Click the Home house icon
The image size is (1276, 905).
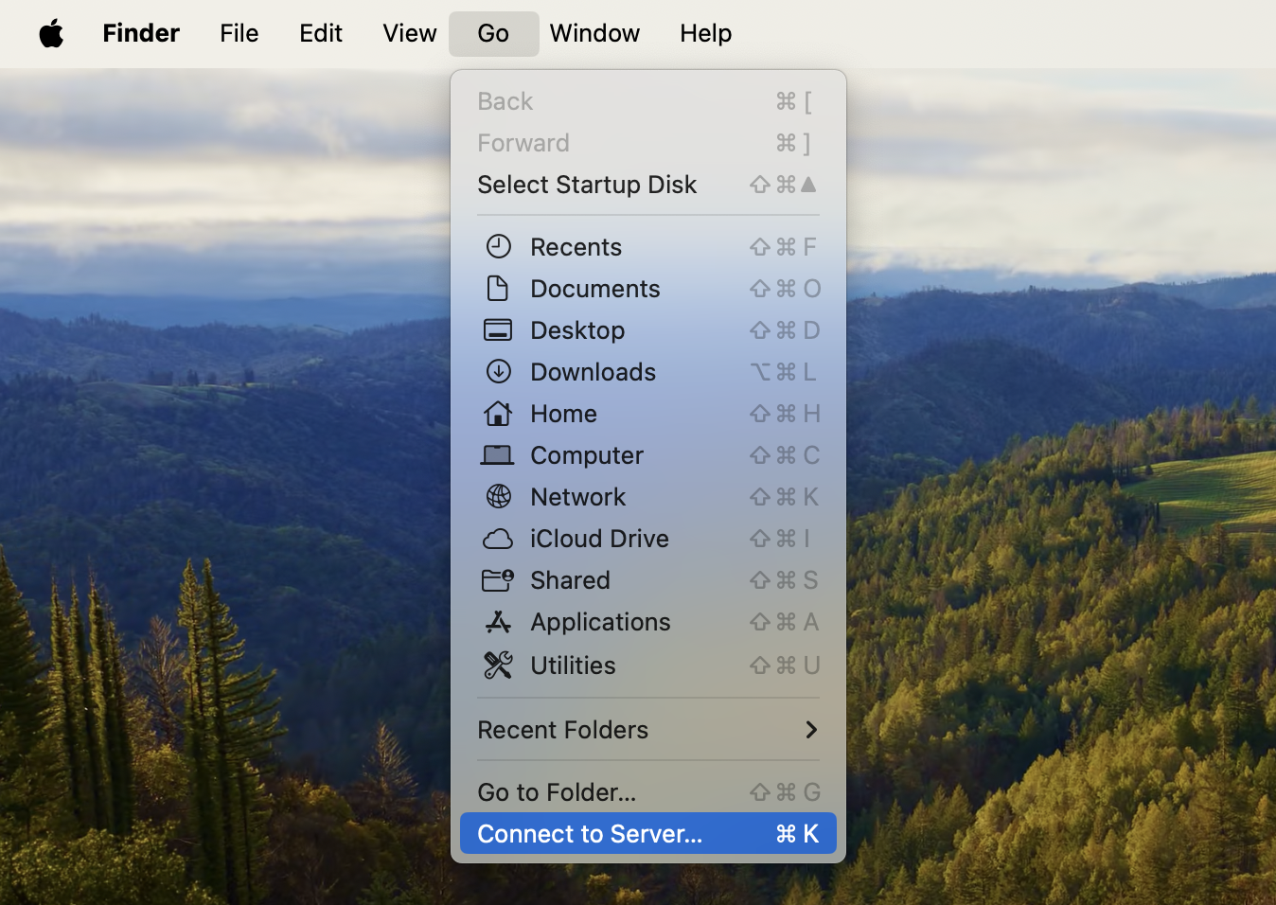click(498, 414)
